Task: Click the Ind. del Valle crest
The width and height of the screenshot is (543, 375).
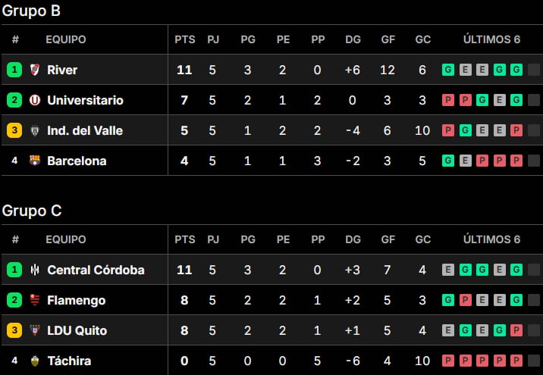Action: coord(35,130)
